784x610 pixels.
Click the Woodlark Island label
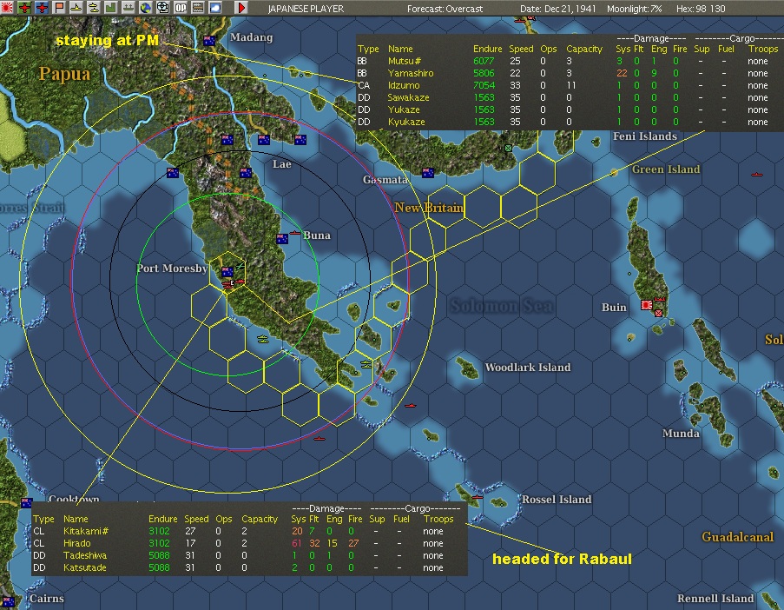click(x=528, y=368)
